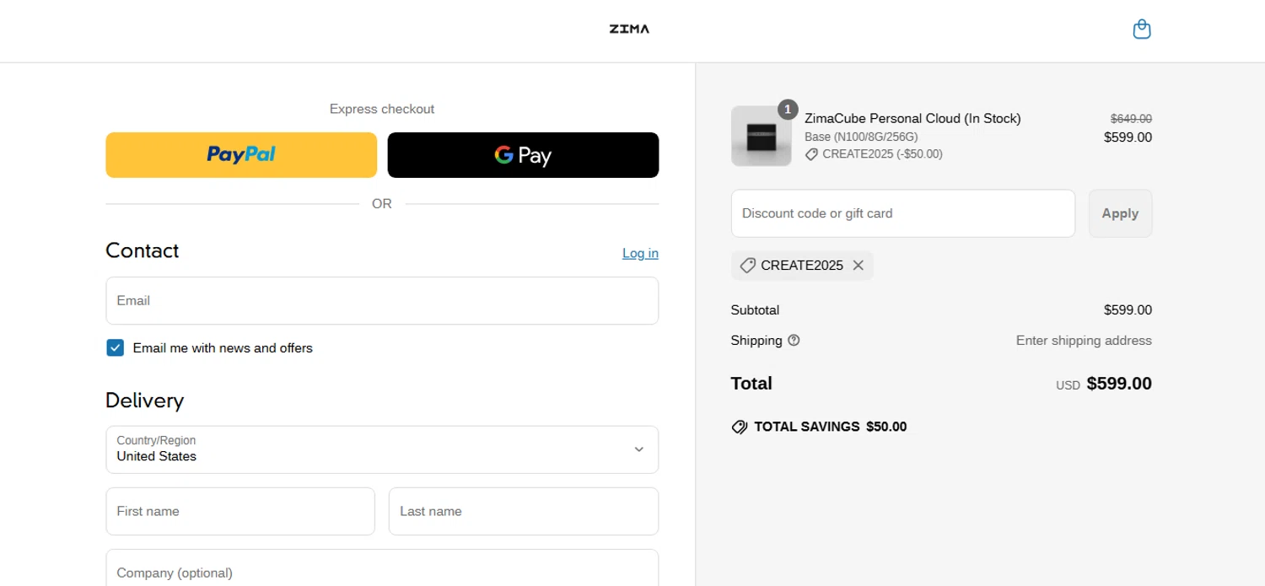Click the Country/Region chevron arrow
This screenshot has height=586, width=1265.
click(639, 449)
